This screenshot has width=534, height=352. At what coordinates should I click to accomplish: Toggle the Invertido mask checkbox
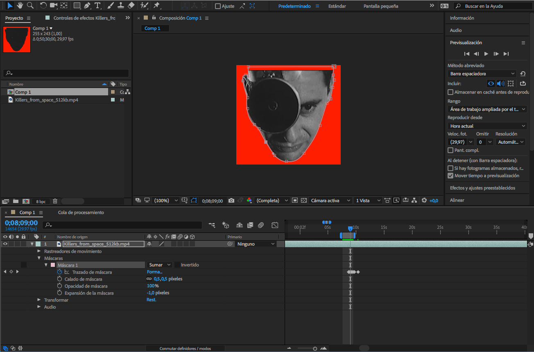tap(177, 265)
